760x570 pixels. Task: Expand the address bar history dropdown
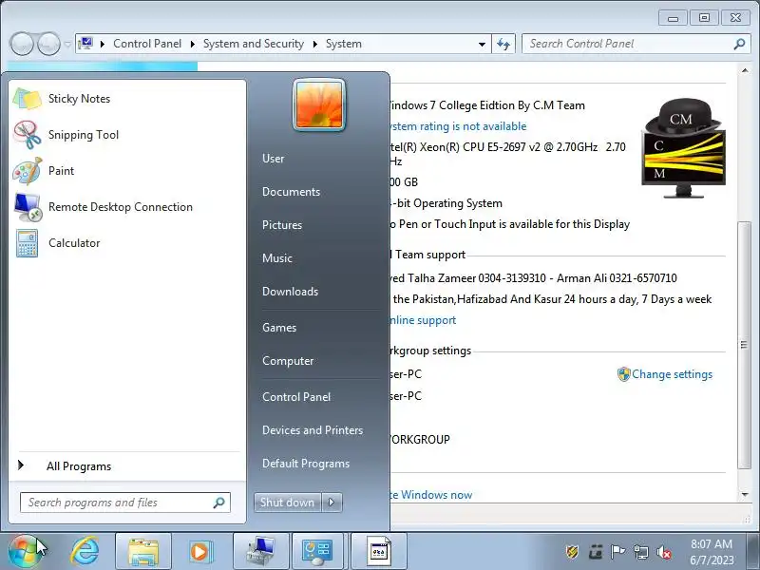[482, 44]
